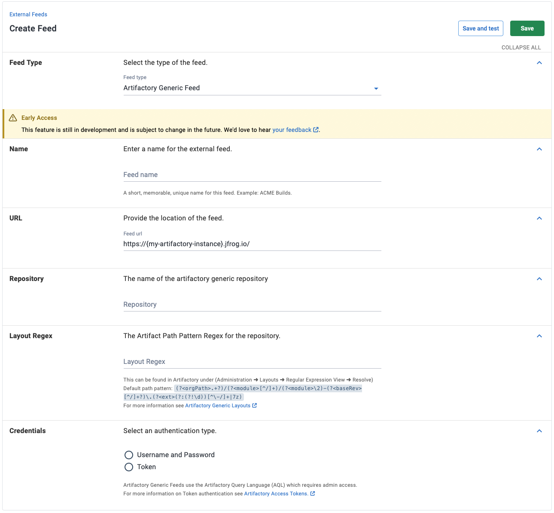Select Token authentication option

129,467
